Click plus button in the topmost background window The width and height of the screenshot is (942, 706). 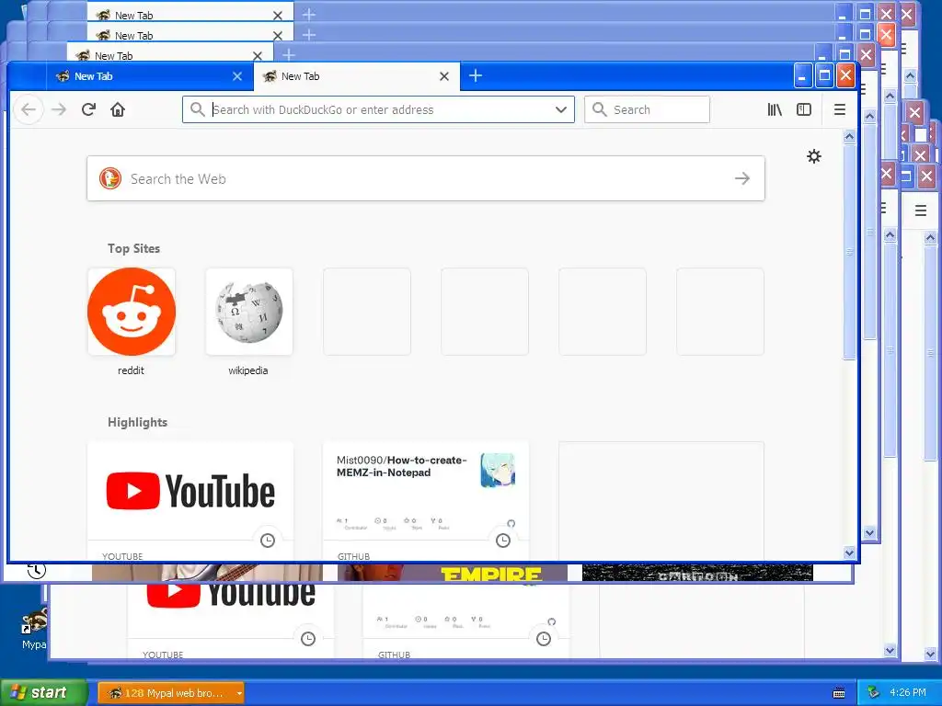pos(309,15)
